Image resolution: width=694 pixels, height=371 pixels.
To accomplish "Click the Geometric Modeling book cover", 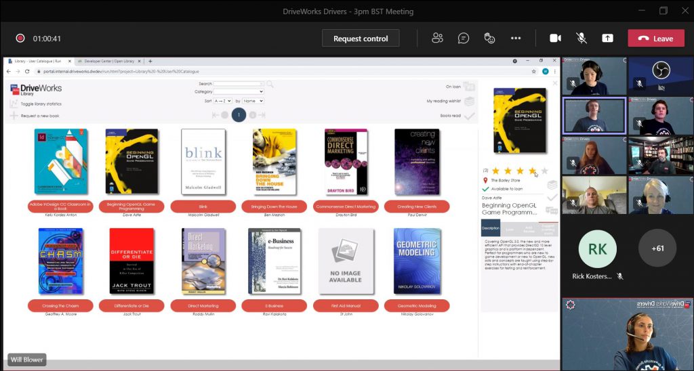I will (417, 261).
